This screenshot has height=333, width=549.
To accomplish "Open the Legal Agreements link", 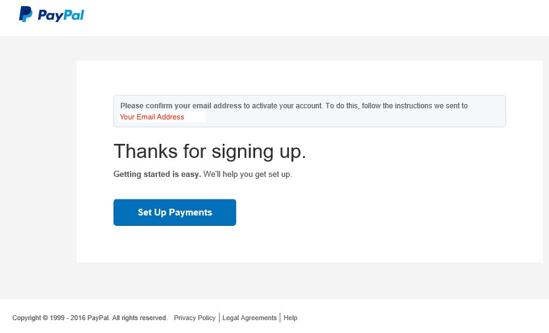I will click(249, 318).
